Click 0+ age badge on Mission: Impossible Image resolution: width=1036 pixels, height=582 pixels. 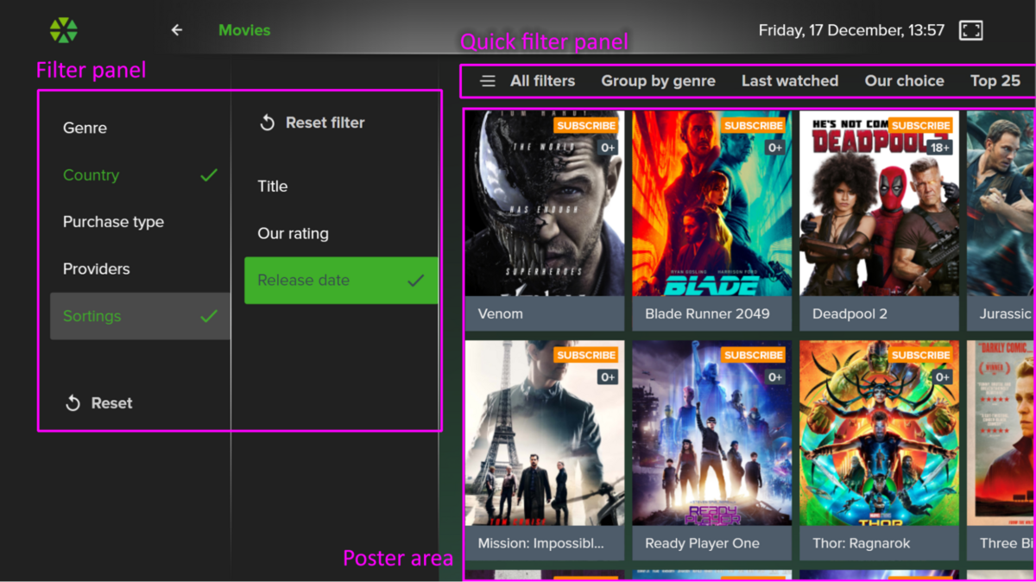tap(608, 377)
